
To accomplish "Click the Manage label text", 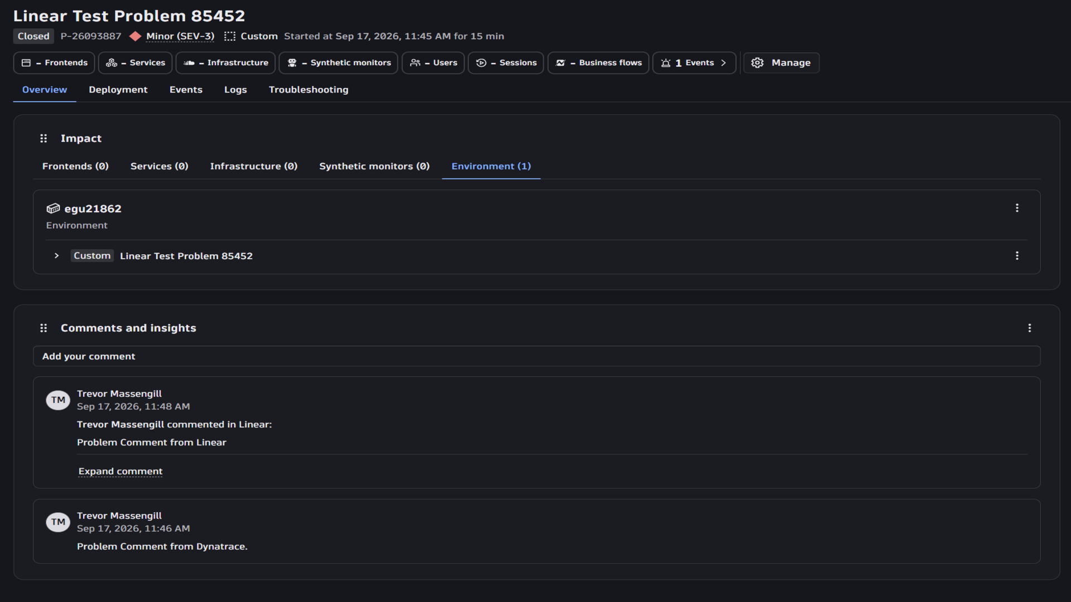I will pos(791,63).
